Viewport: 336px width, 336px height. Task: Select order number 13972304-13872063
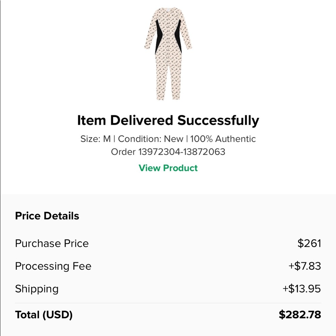click(x=181, y=152)
